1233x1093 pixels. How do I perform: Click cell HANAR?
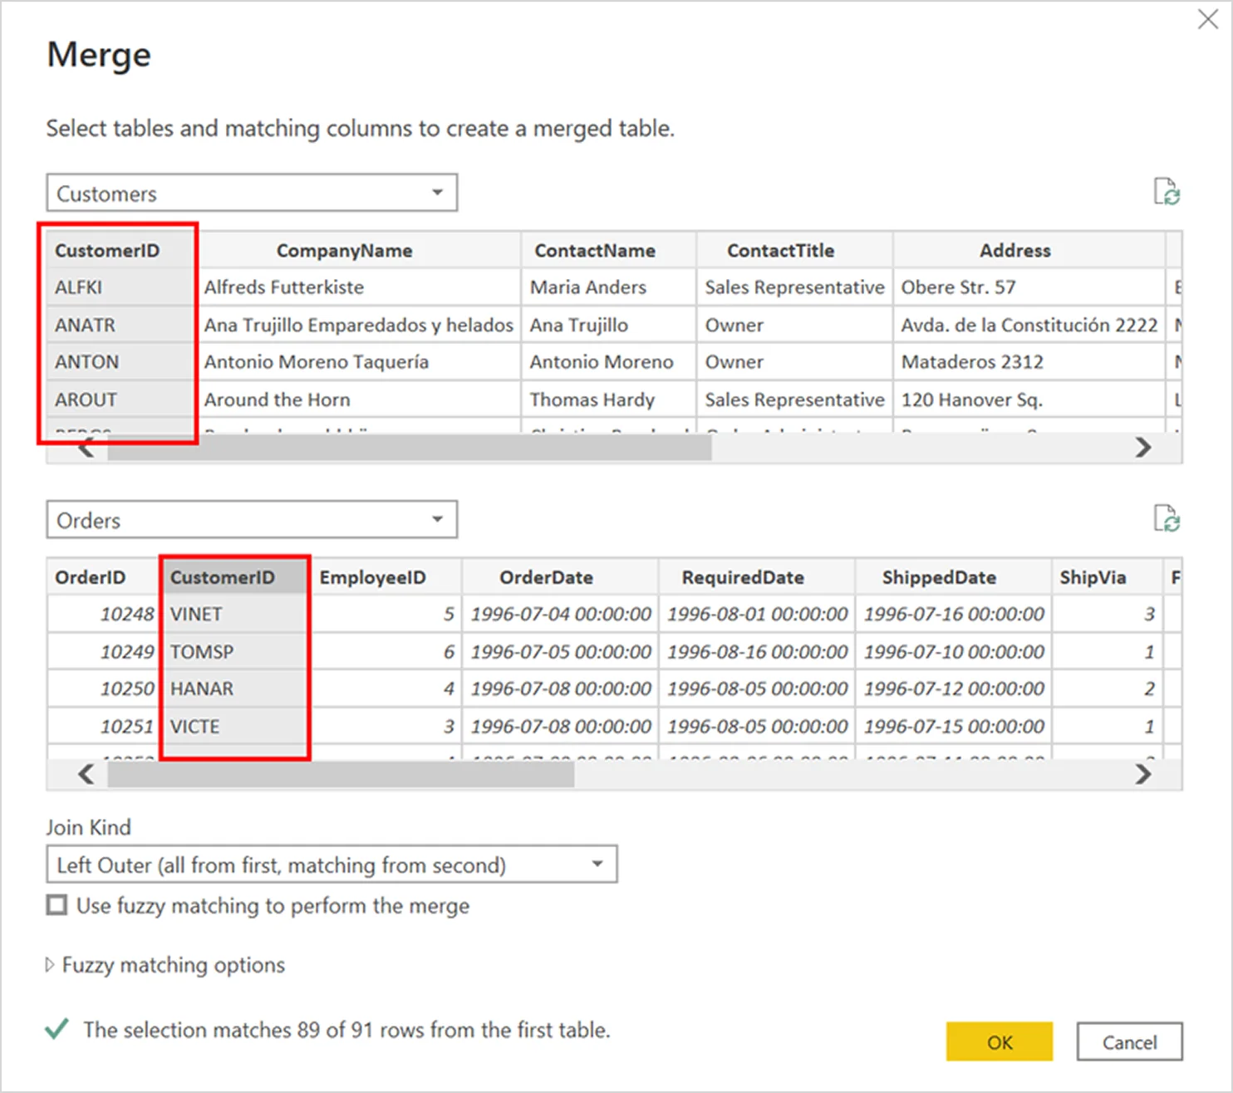[235, 689]
